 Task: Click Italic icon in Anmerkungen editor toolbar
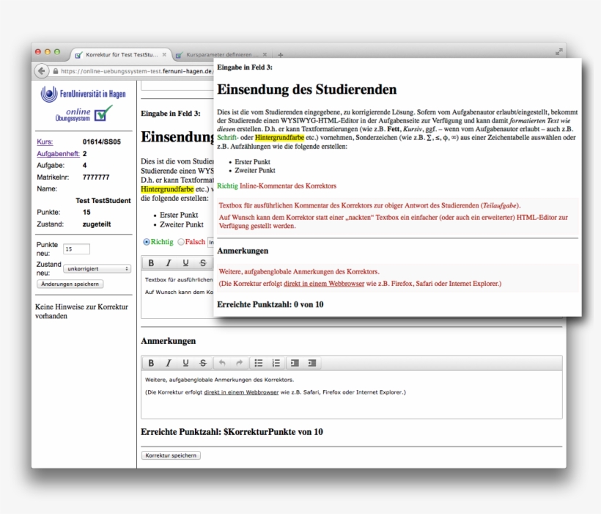pos(168,363)
